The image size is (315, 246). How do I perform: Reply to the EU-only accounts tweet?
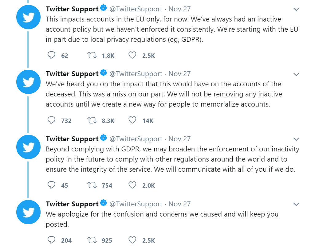pyautogui.click(x=51, y=55)
